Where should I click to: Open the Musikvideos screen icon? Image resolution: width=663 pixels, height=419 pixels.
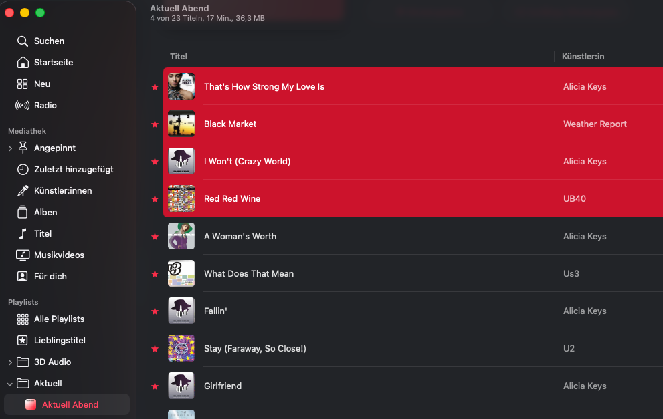pyautogui.click(x=22, y=255)
